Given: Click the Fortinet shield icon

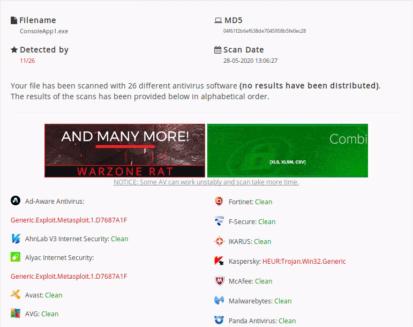Looking at the screenshot, I should [219, 202].
